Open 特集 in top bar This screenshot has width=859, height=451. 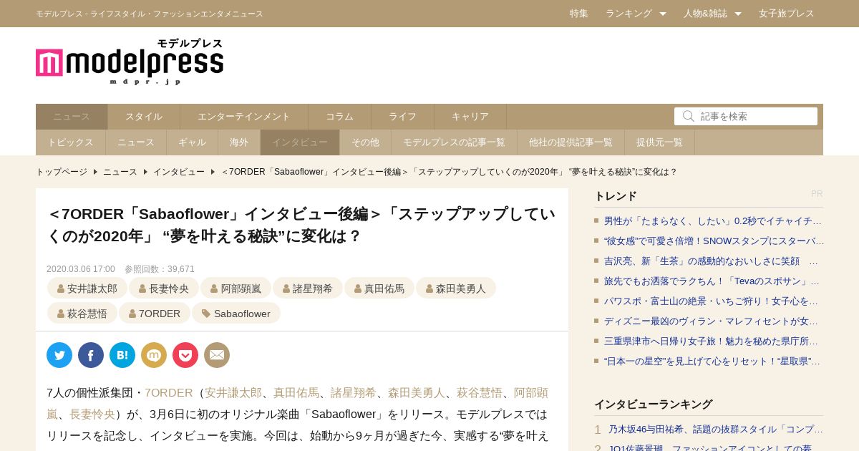[x=579, y=14]
